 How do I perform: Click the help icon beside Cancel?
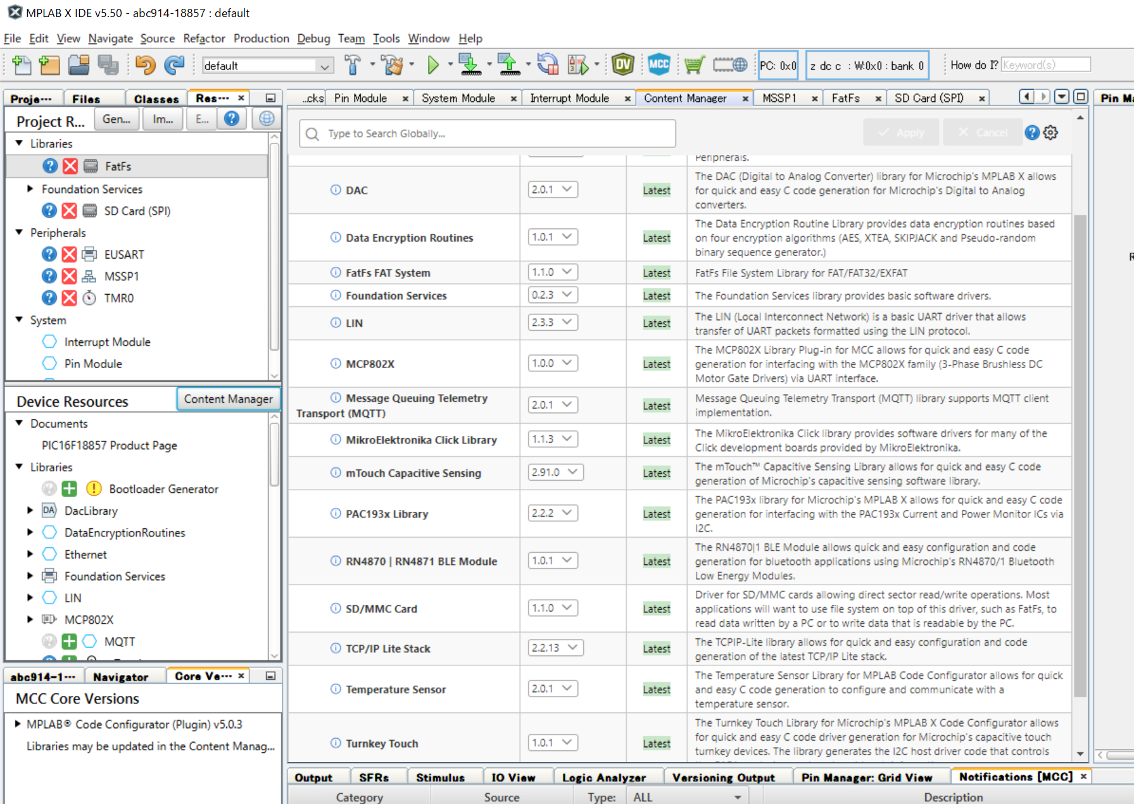(x=1032, y=133)
